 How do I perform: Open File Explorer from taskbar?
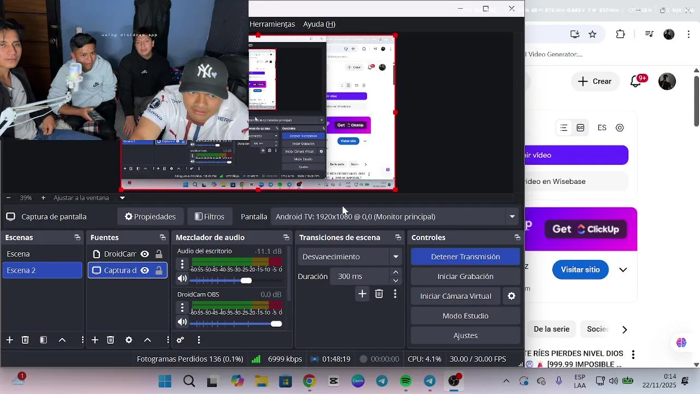[x=261, y=381]
